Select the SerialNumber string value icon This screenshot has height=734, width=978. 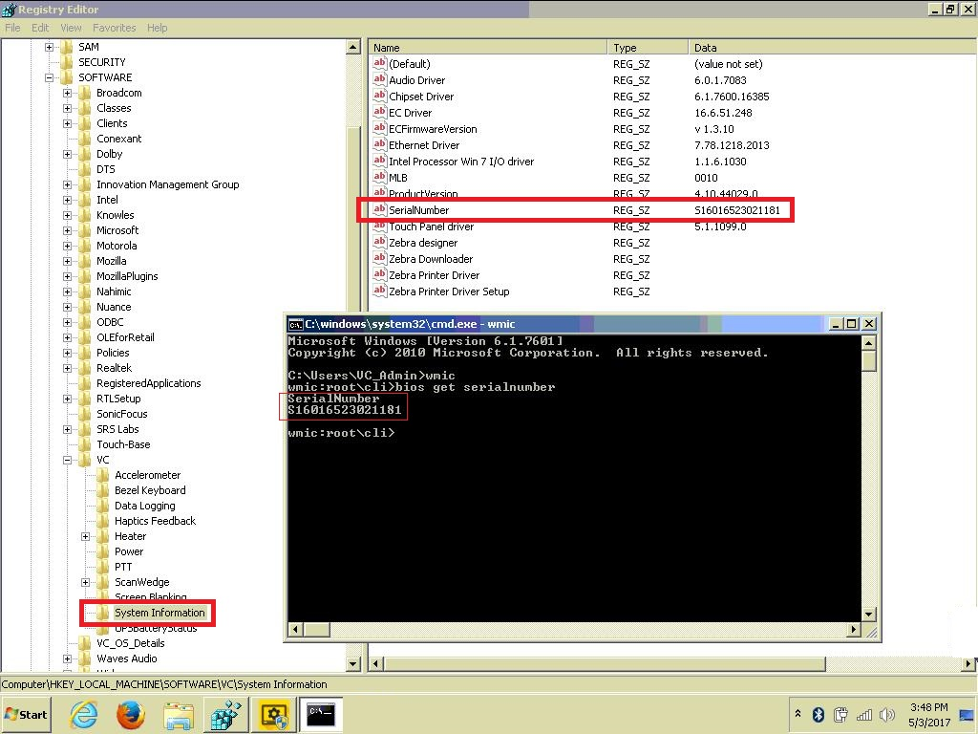(380, 210)
